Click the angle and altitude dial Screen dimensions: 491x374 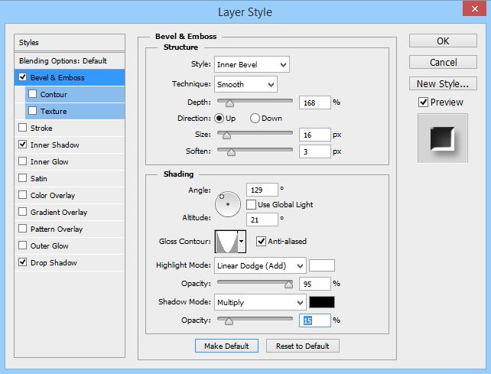click(x=228, y=204)
